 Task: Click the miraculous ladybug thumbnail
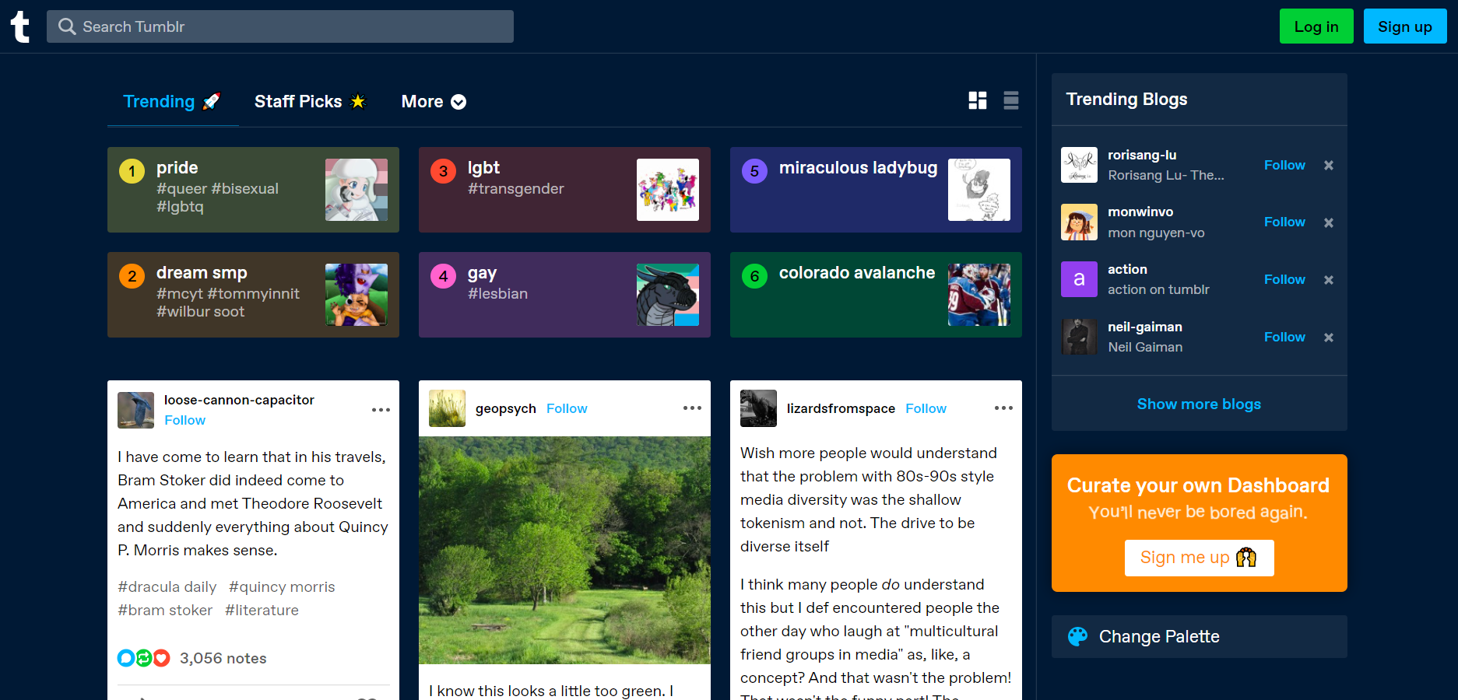pyautogui.click(x=979, y=190)
